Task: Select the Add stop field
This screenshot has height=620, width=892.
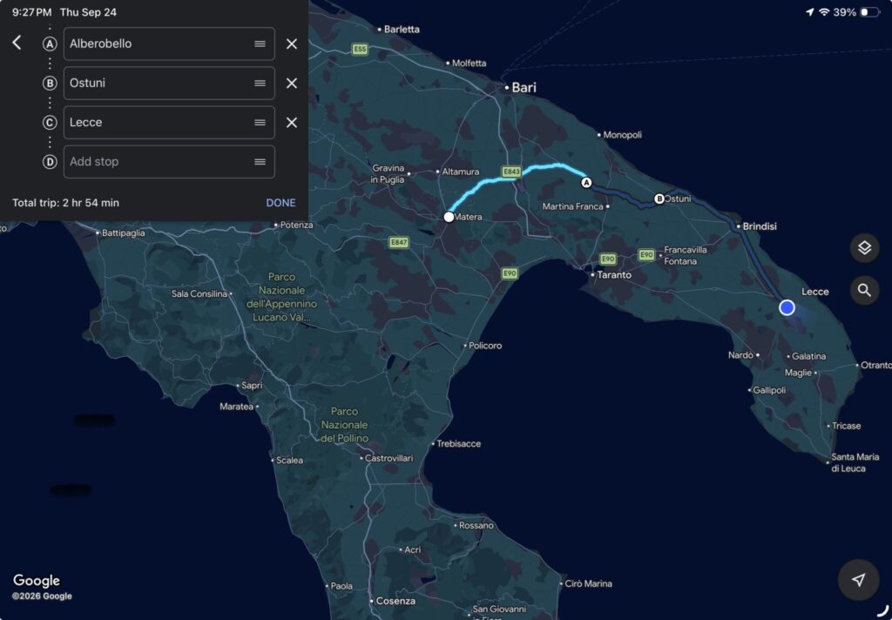Action: point(169,162)
